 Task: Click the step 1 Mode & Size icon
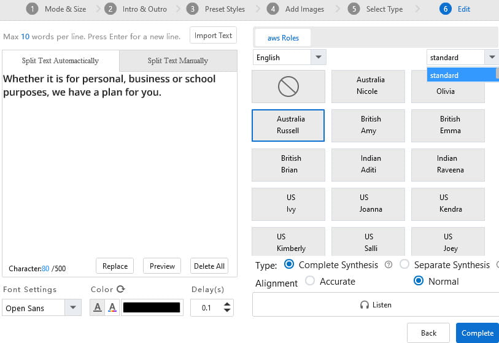pos(32,9)
